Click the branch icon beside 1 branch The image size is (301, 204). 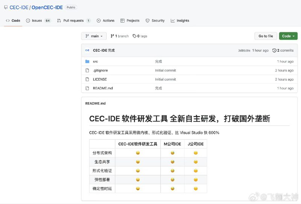pyautogui.click(x=112, y=36)
